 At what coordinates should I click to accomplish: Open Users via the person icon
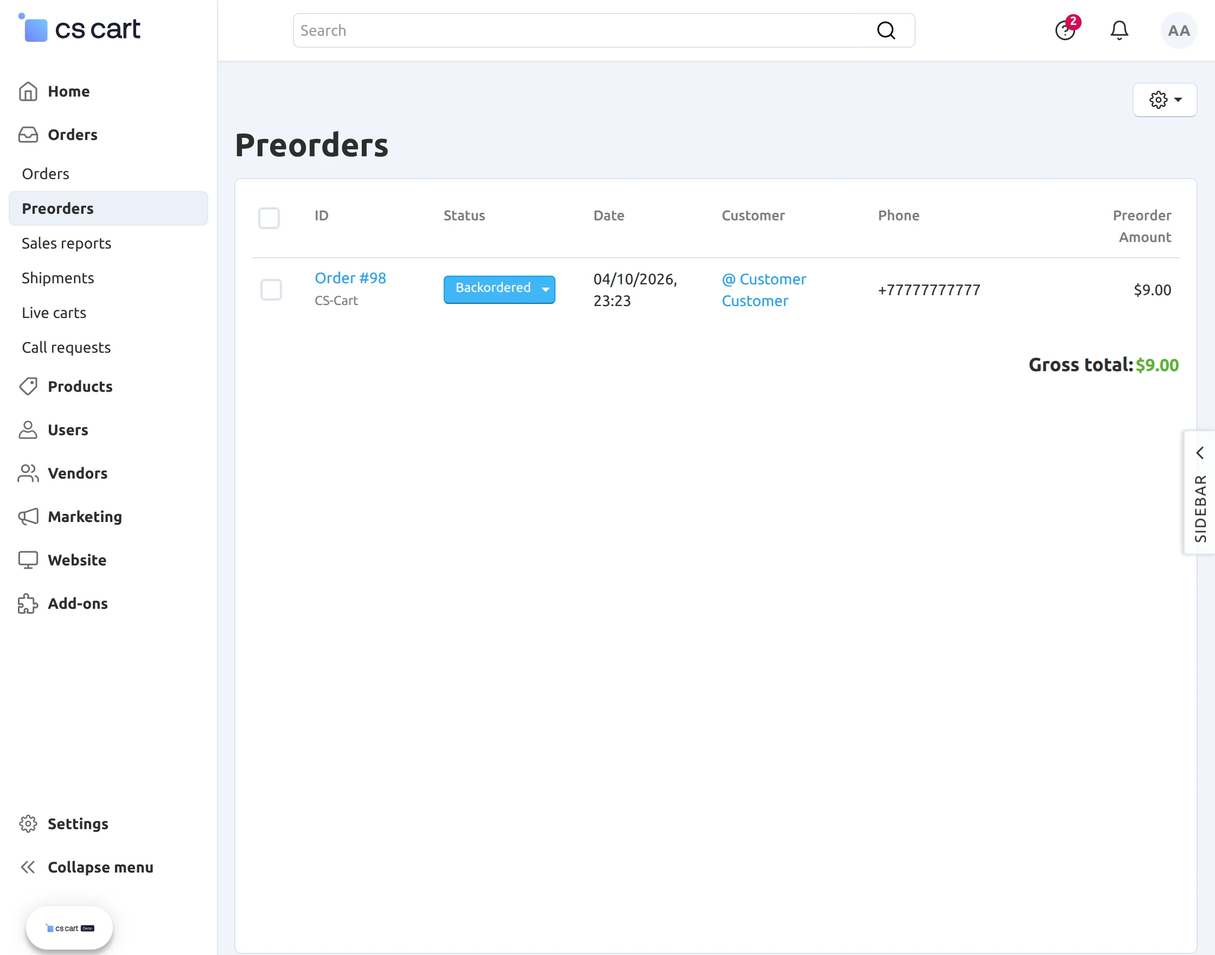click(x=28, y=429)
